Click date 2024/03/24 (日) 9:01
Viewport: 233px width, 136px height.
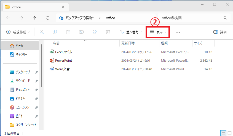coord(136,61)
